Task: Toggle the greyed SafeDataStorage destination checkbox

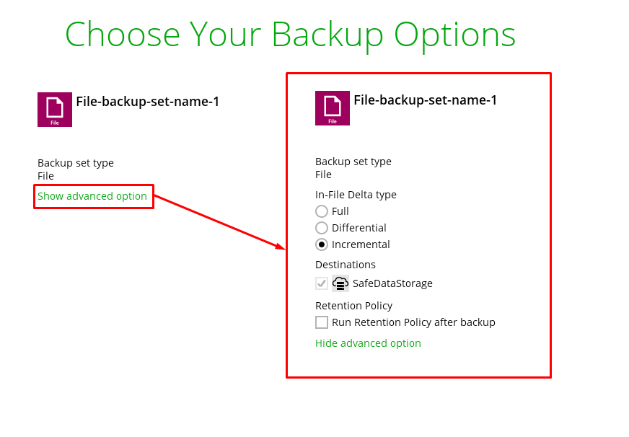Action: tap(322, 283)
